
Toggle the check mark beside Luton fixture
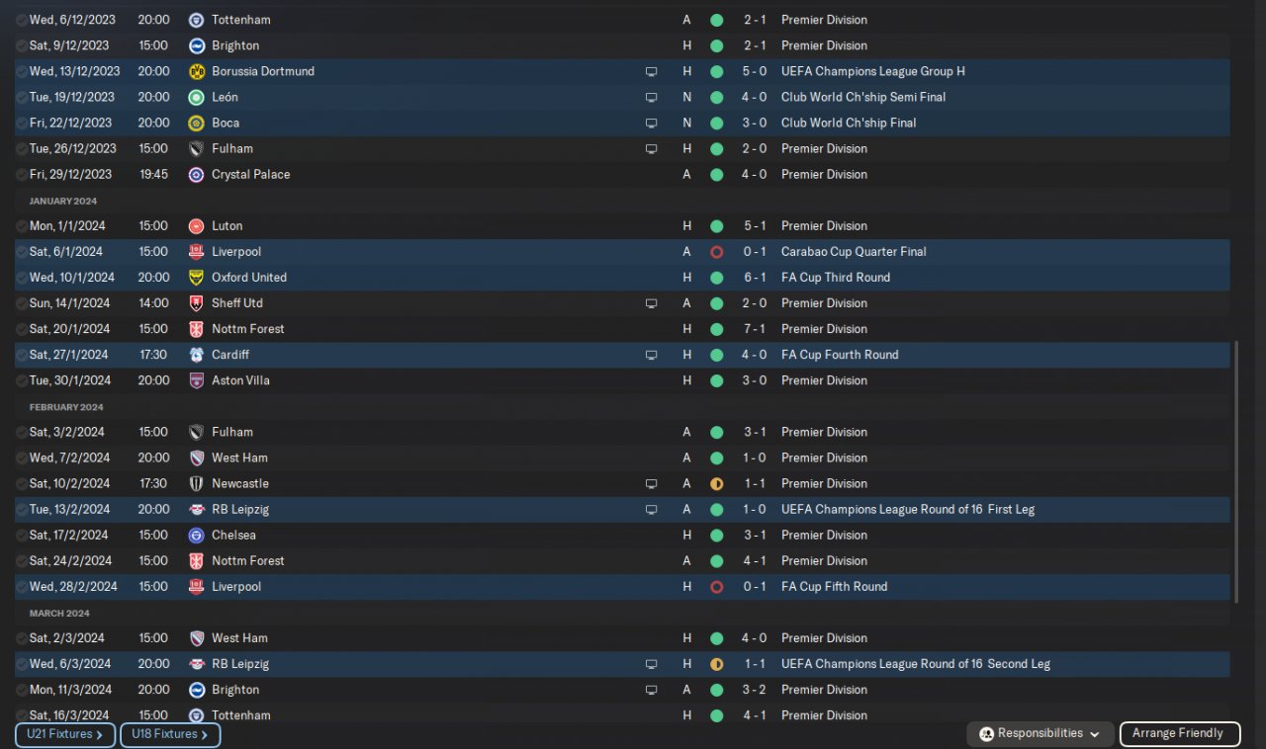(22, 226)
